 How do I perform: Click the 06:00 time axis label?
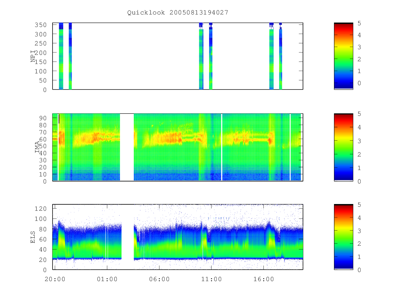click(x=159, y=279)
